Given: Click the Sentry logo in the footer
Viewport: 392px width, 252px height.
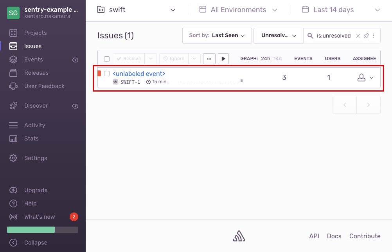Looking at the screenshot, I should tap(239, 236).
